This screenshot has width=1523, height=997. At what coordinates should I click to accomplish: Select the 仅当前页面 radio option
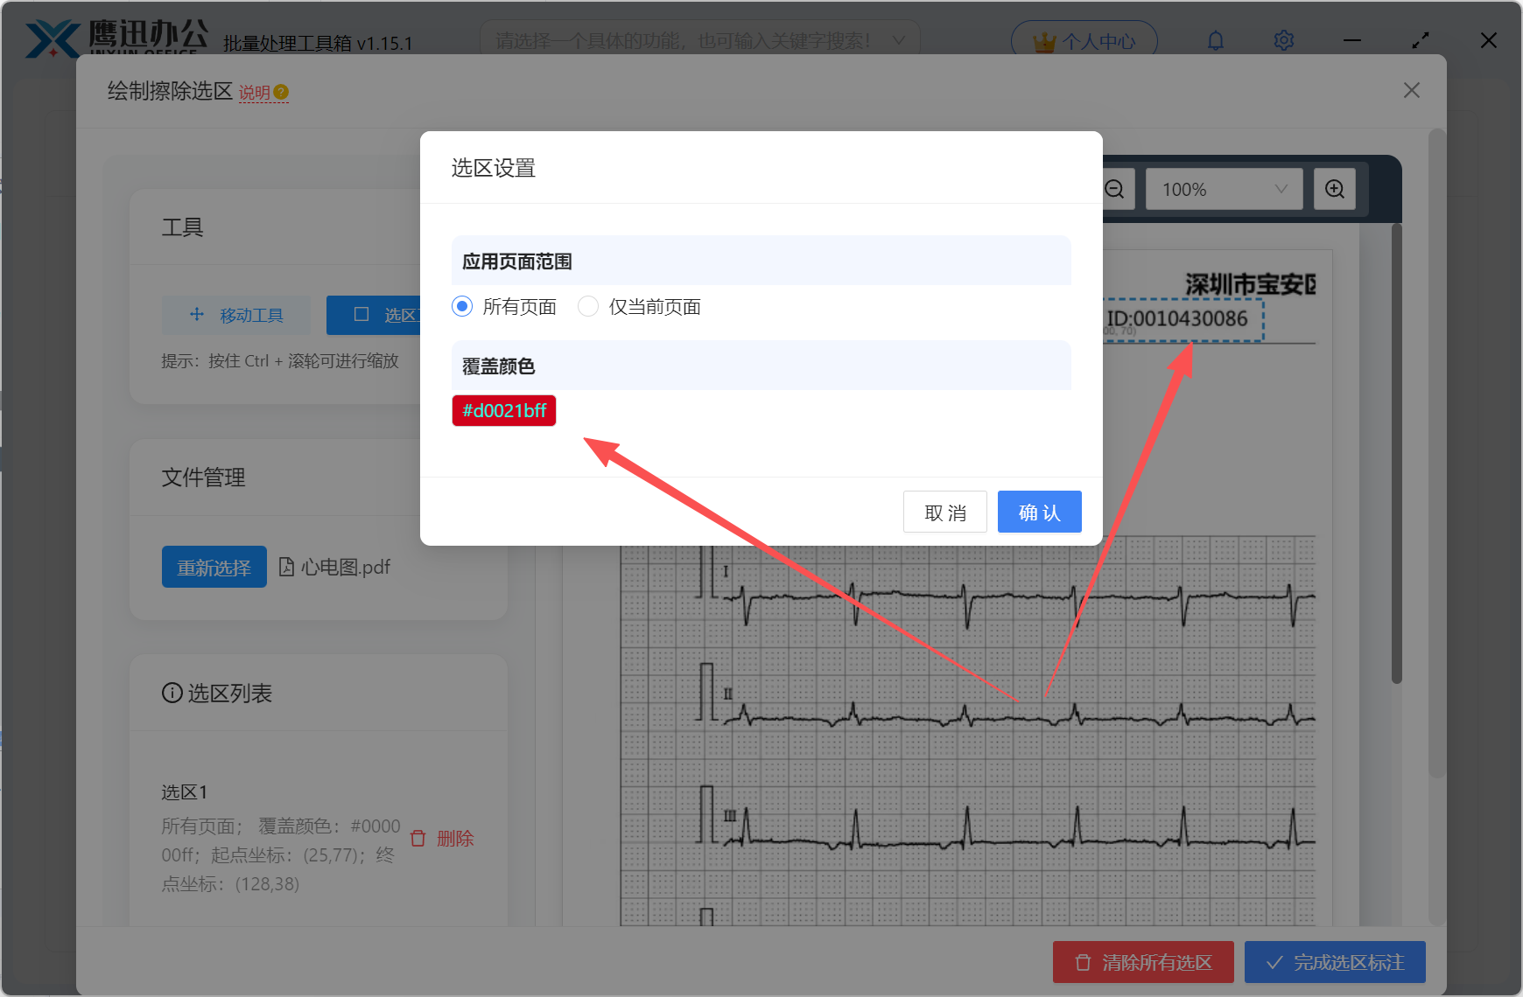coord(587,306)
